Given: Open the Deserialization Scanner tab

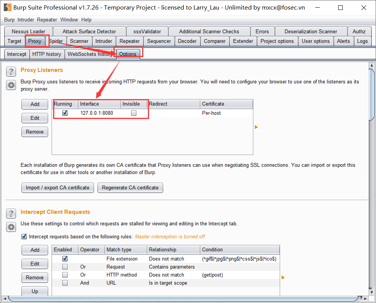Looking at the screenshot, I should [x=311, y=31].
